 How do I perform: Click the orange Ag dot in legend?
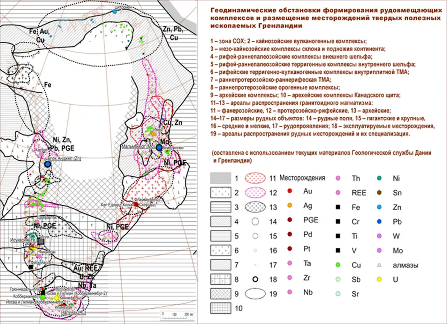(x=290, y=205)
